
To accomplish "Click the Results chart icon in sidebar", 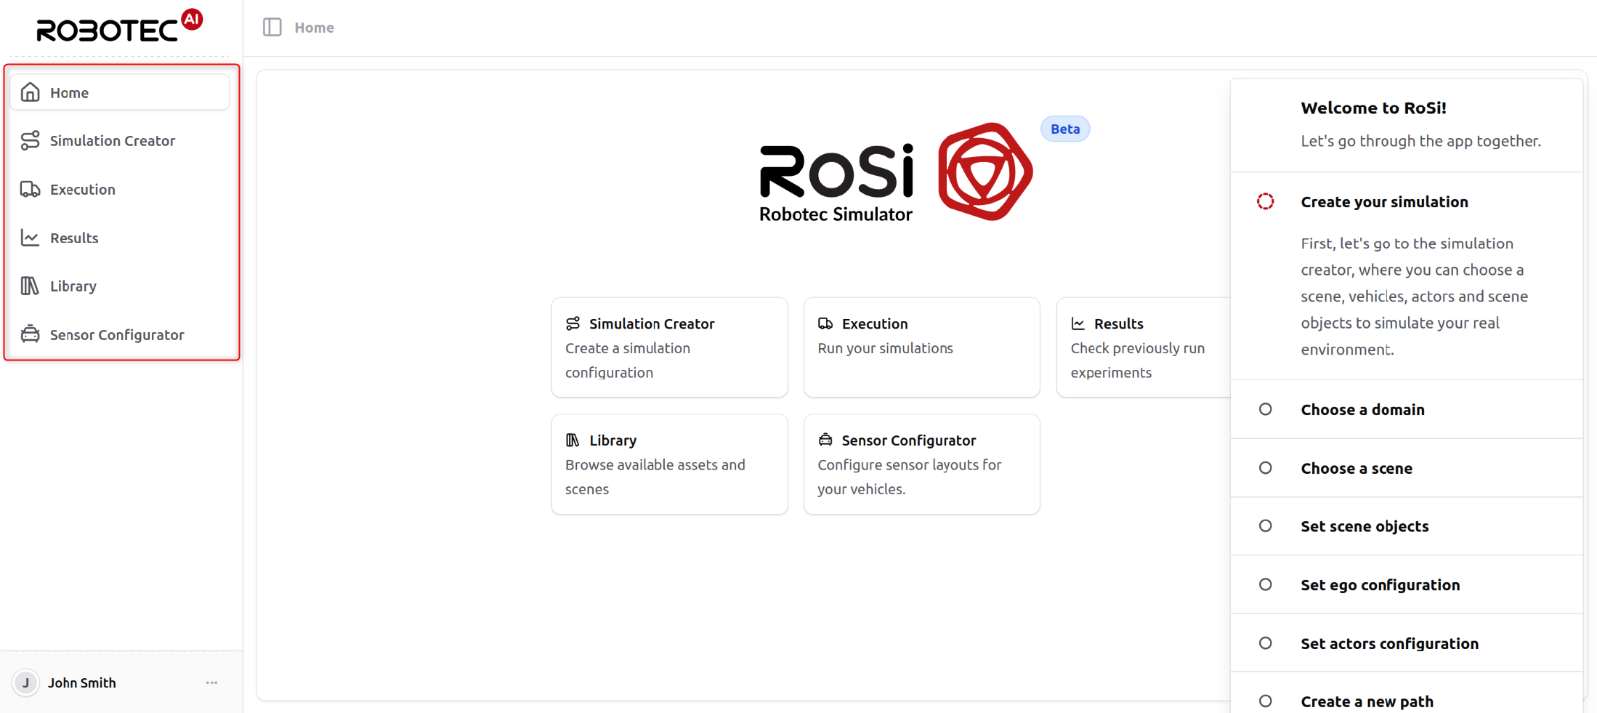I will tap(30, 238).
